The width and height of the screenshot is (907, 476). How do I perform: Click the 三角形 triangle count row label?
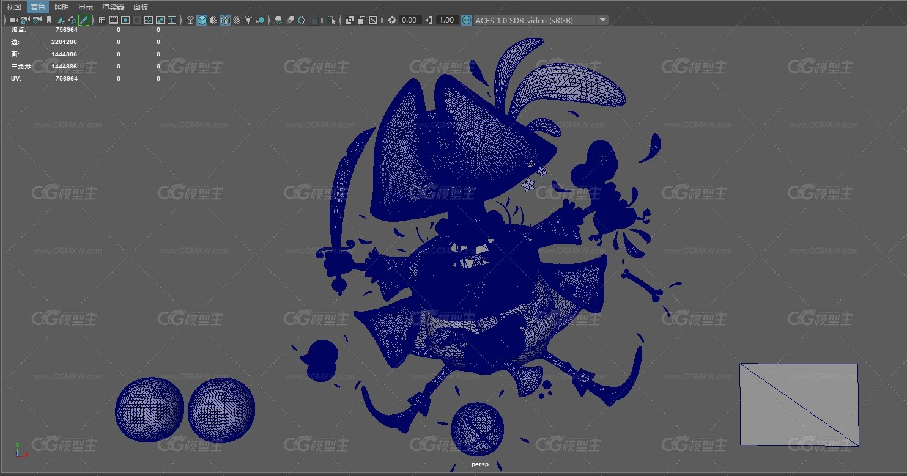click(x=21, y=67)
